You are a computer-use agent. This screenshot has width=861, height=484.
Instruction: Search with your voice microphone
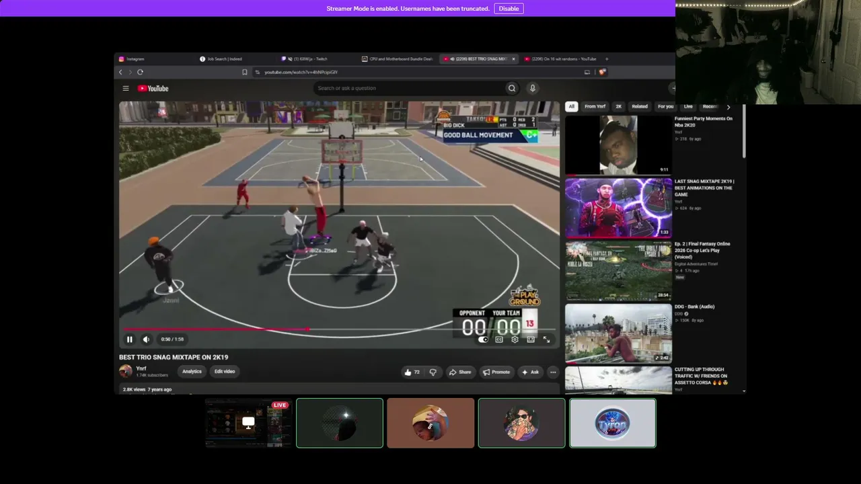[532, 88]
